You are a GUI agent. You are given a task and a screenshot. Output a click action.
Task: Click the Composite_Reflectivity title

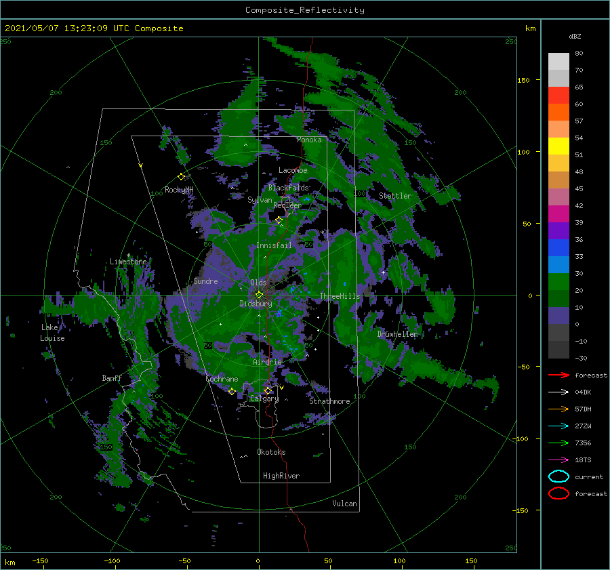click(x=305, y=10)
